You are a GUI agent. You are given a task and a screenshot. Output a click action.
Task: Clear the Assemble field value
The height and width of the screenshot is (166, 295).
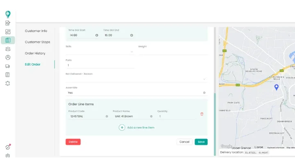coord(204,93)
